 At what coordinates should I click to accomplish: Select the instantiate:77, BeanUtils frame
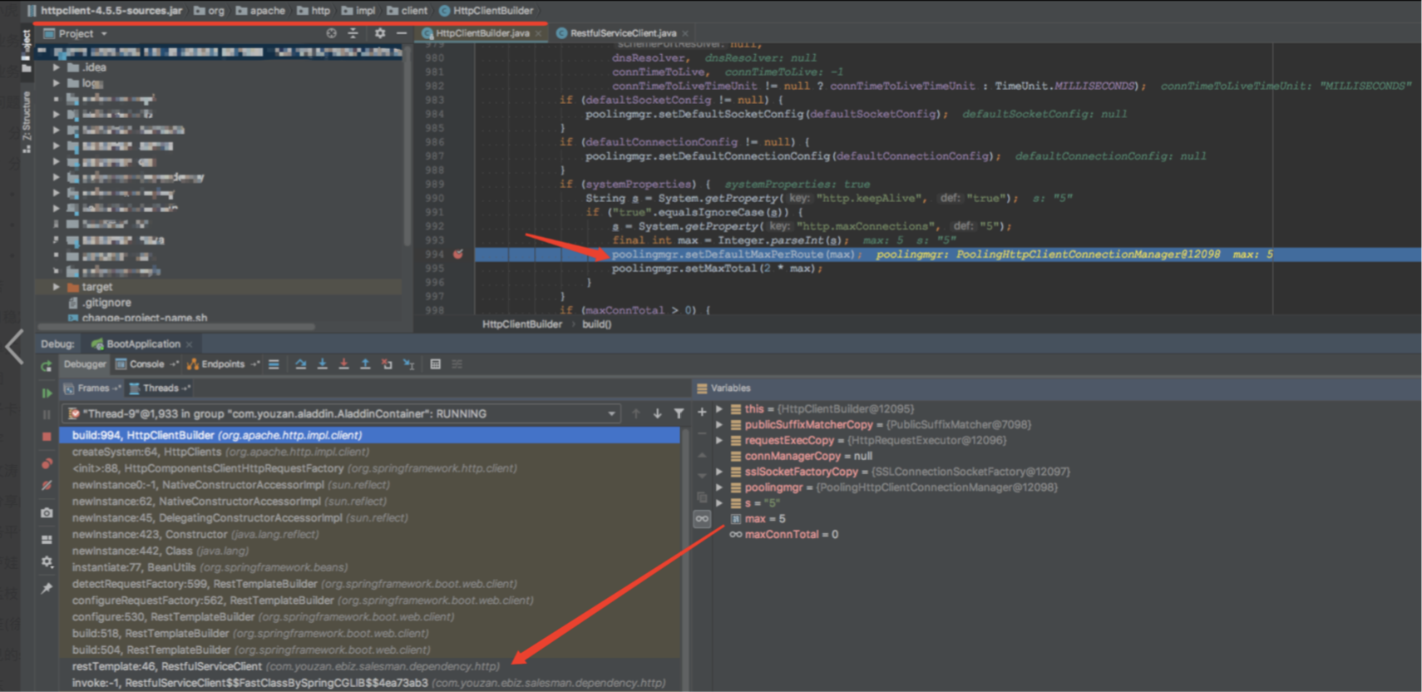tap(370, 567)
